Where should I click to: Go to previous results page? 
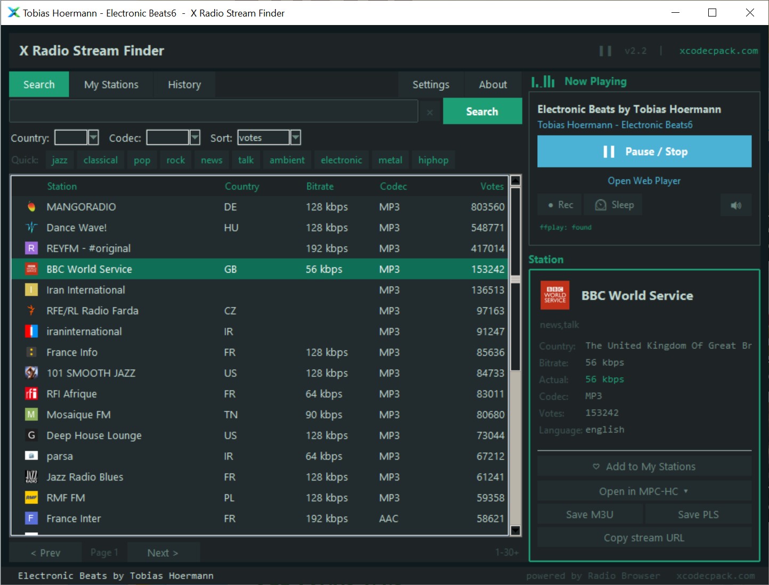point(46,553)
